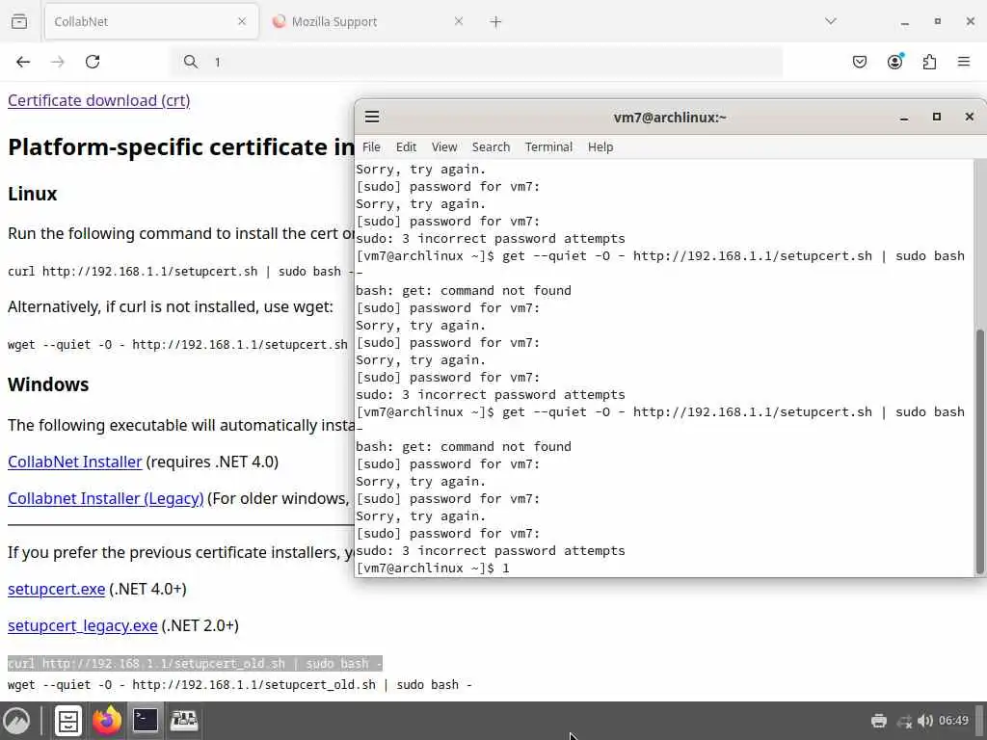Expand the list all tabs chevron
This screenshot has height=740, width=987.
click(830, 21)
